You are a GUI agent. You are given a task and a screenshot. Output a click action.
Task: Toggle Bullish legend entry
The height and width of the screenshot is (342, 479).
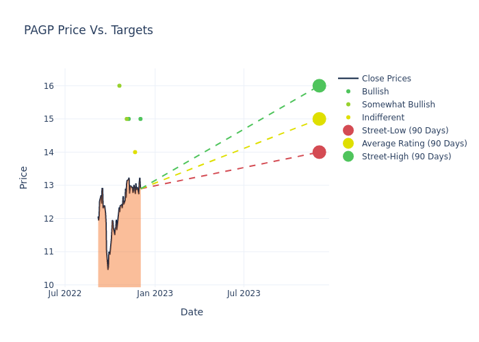pos(375,92)
